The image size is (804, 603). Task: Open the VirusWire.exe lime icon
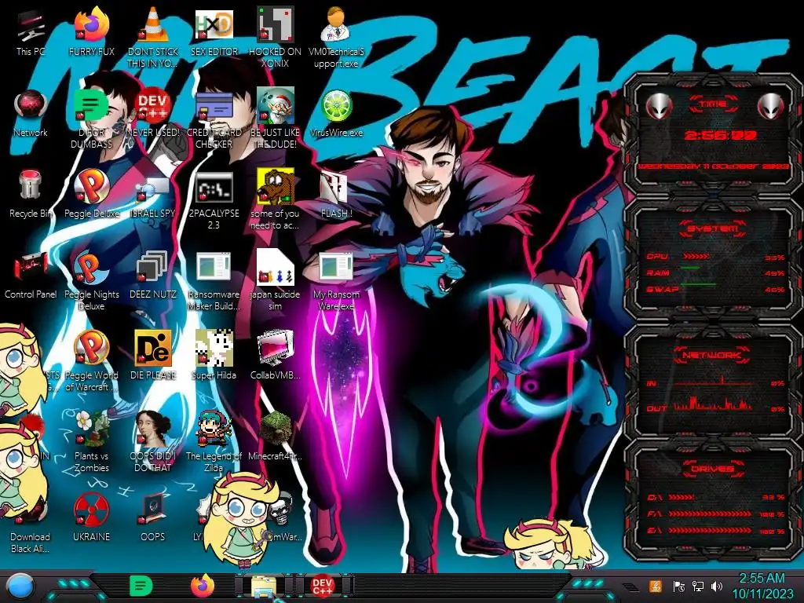(x=336, y=107)
